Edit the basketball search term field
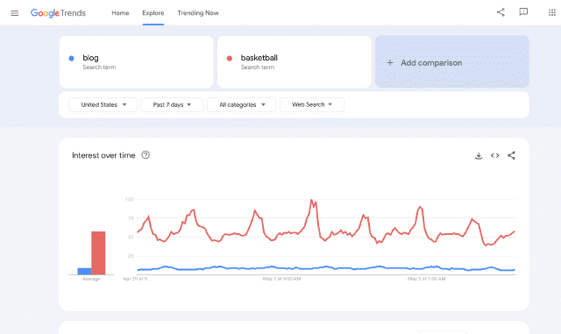 click(295, 61)
